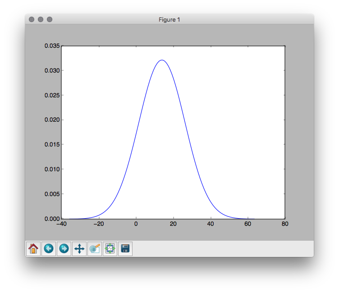Click the y-axis label 0.015

point(52,144)
